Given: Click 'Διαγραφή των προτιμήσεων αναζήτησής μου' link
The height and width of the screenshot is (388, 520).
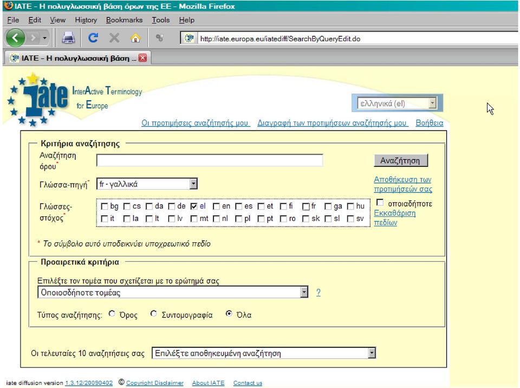Looking at the screenshot, I should pos(333,123).
